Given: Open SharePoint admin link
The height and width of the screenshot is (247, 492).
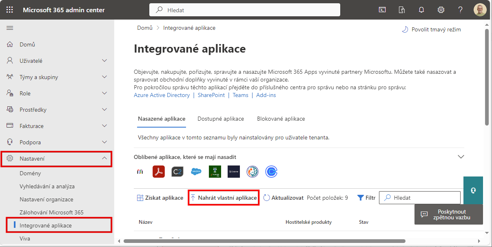Looking at the screenshot, I should point(211,95).
